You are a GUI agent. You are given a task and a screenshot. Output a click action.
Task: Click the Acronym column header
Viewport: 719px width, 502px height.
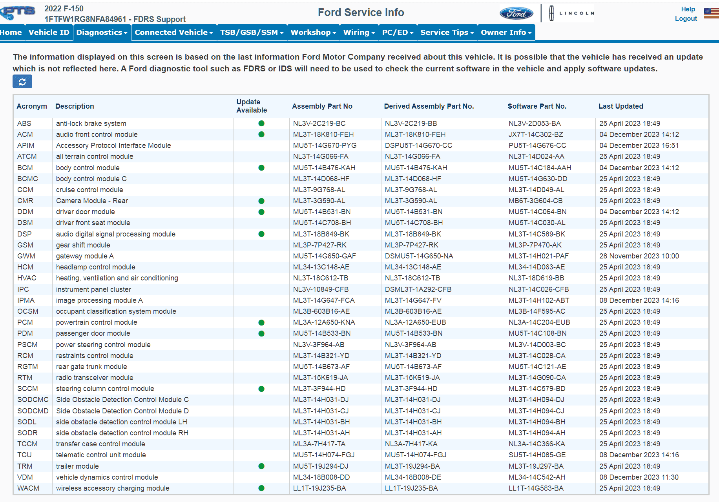point(32,106)
